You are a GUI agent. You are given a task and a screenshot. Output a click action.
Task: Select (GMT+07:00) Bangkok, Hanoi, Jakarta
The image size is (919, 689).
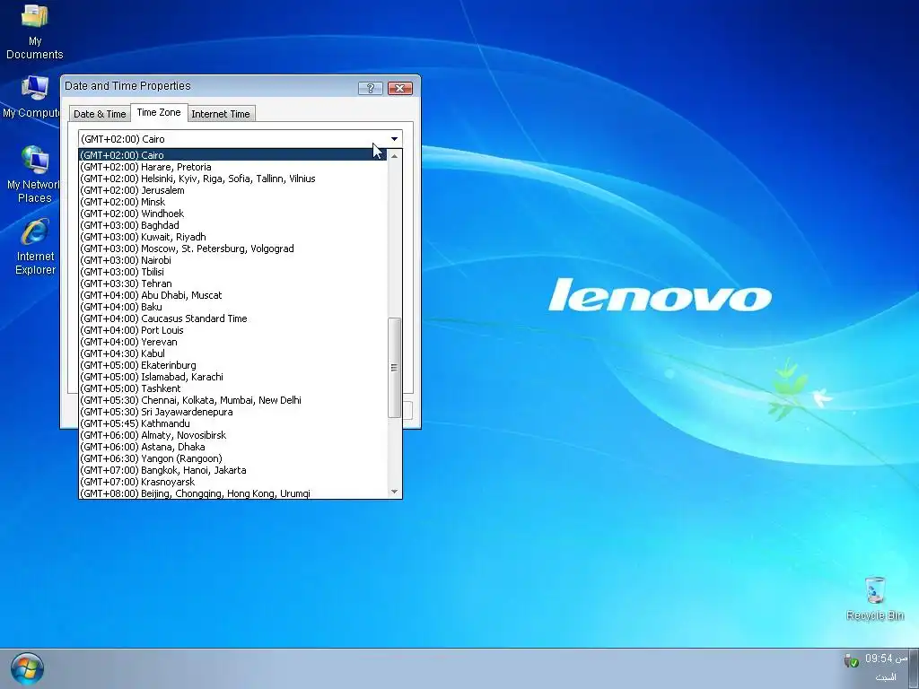pos(232,470)
